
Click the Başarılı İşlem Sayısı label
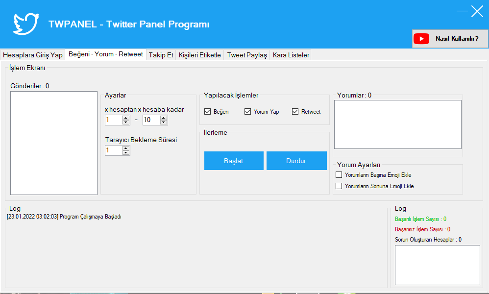420,219
